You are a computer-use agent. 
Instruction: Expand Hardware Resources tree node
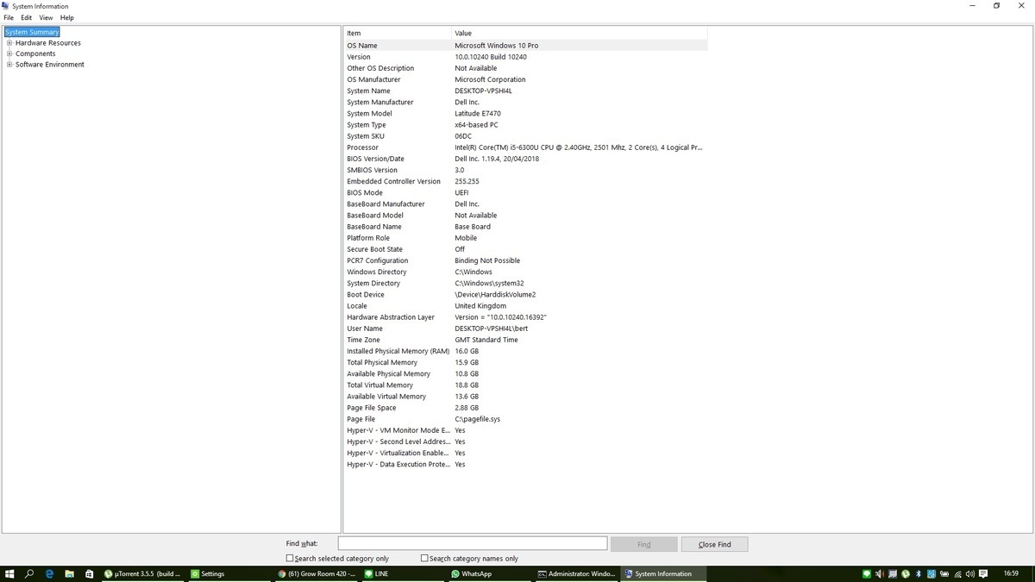coord(9,43)
